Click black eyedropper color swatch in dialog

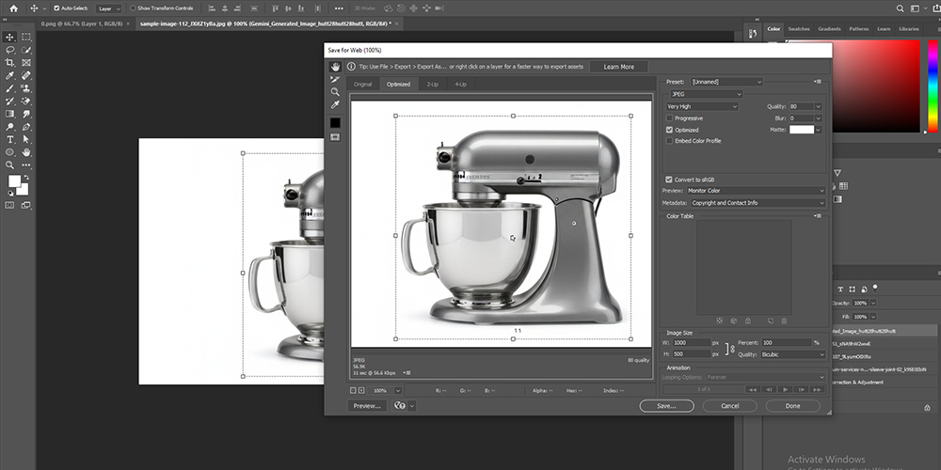pyautogui.click(x=335, y=122)
